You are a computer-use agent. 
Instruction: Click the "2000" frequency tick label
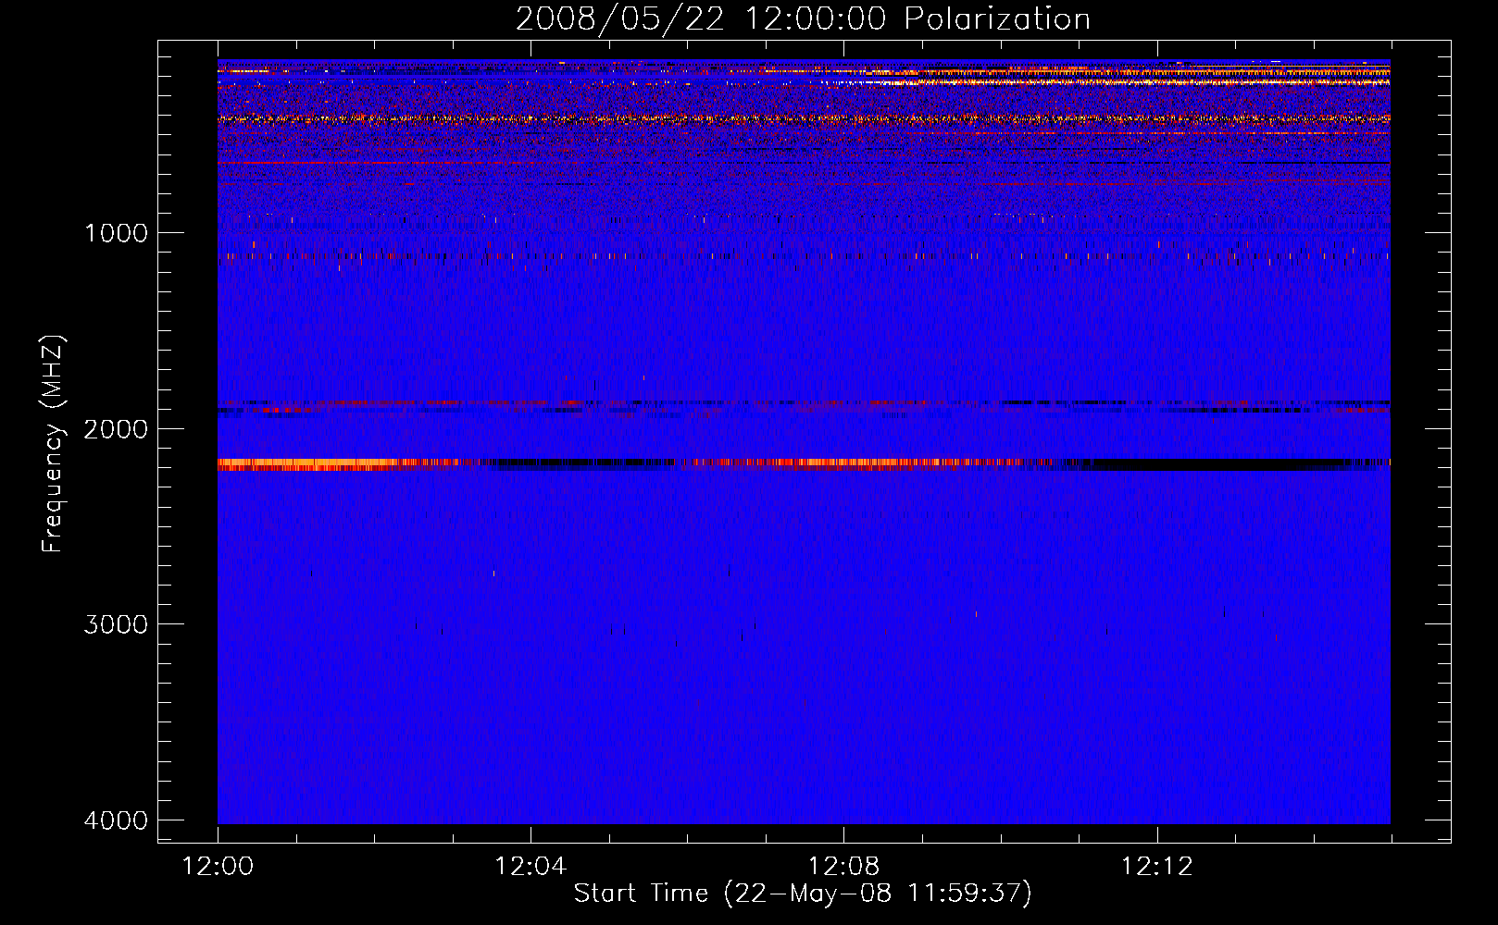(116, 429)
